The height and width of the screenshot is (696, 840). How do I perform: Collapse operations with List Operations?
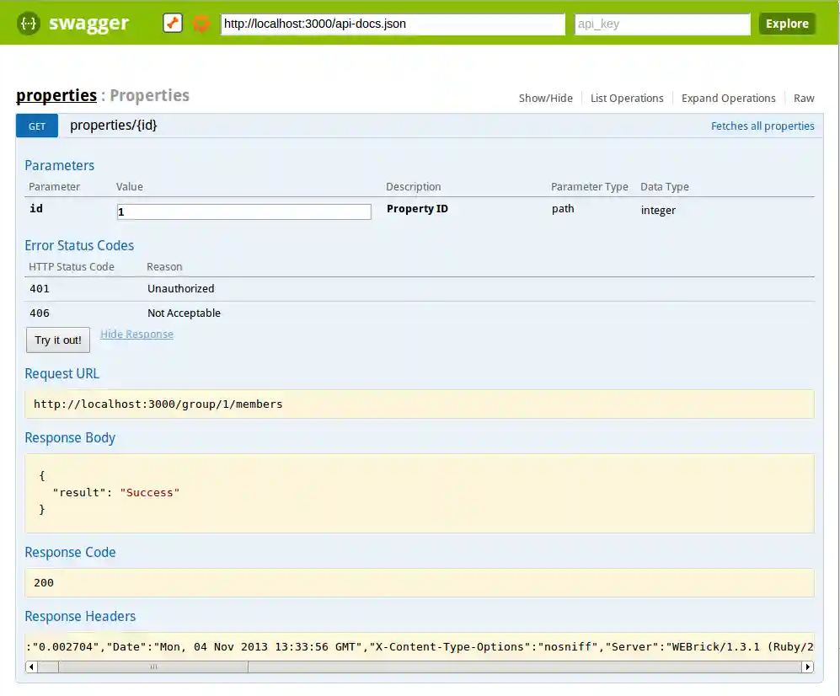tap(627, 98)
